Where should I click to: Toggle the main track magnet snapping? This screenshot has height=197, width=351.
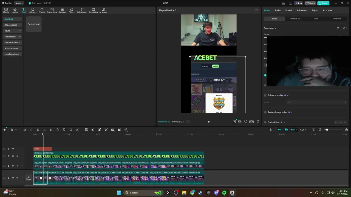point(280,130)
